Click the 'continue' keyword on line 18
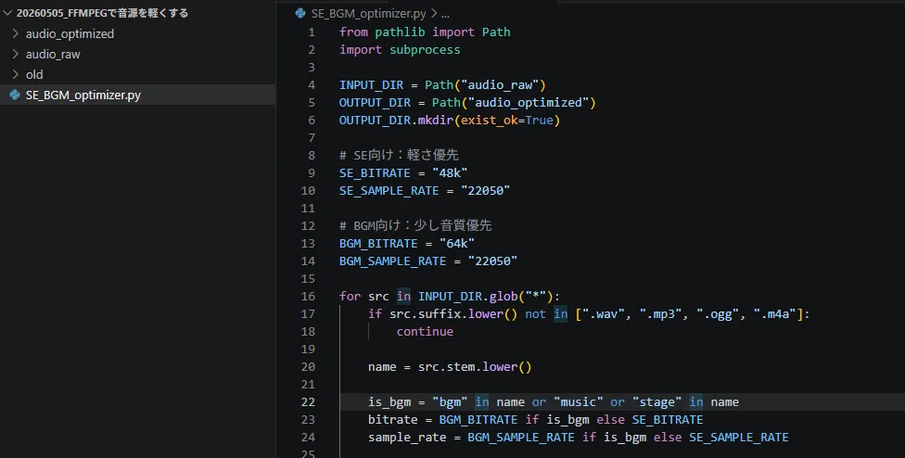Screen dimensions: 905x458 pyautogui.click(x=425, y=332)
